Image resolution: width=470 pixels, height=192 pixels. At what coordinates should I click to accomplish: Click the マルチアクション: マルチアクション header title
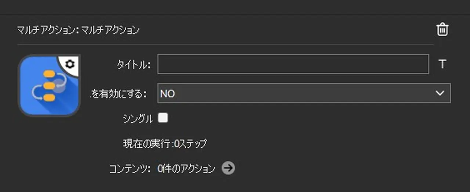pyautogui.click(x=78, y=30)
